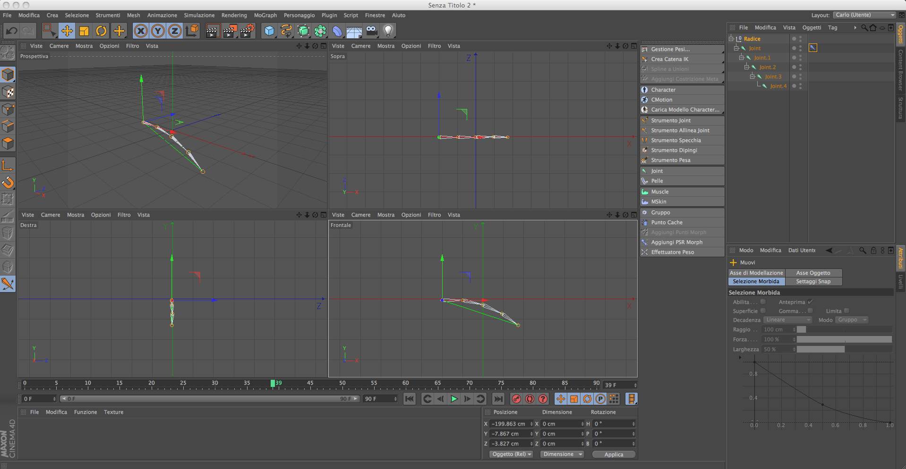The height and width of the screenshot is (469, 906).
Task: Select the Rotate tool in the top toolbar
Action: pyautogui.click(x=101, y=31)
